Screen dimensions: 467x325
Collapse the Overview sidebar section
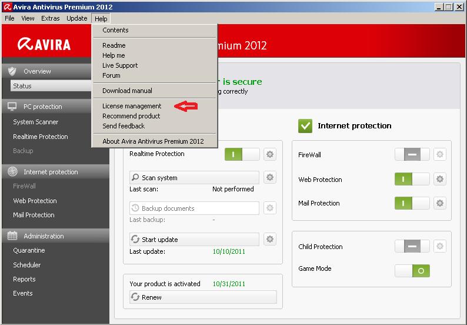click(47, 71)
